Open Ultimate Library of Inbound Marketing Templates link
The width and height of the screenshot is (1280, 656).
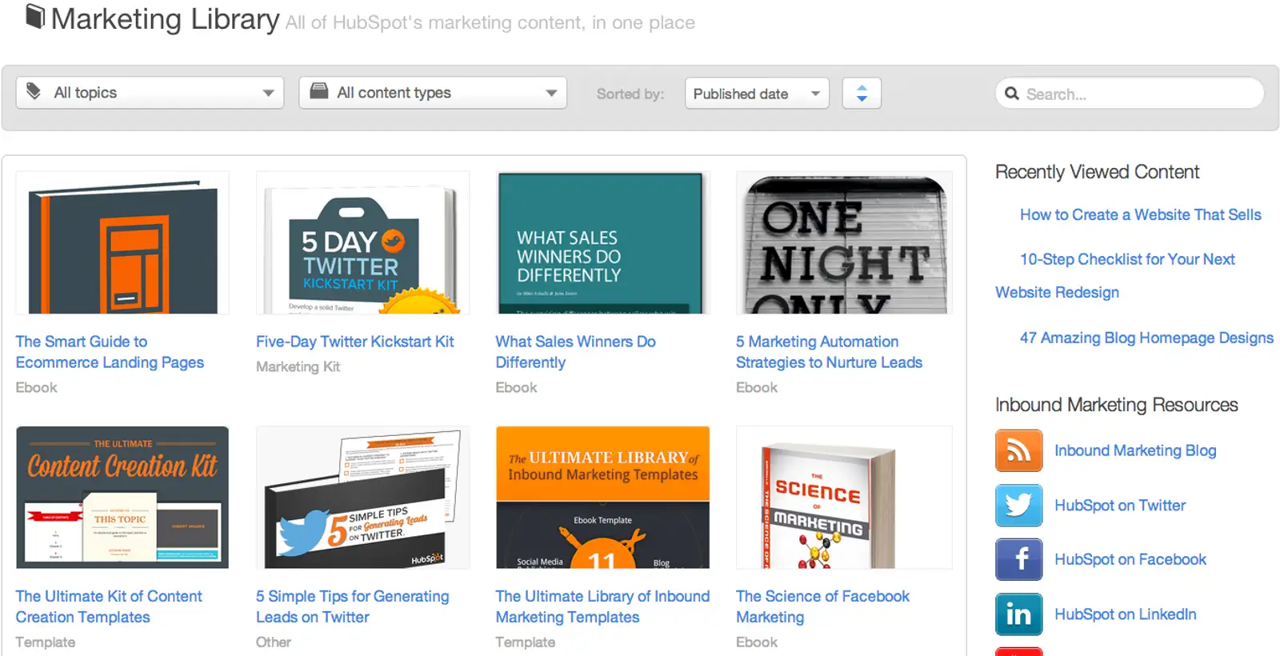tap(602, 606)
